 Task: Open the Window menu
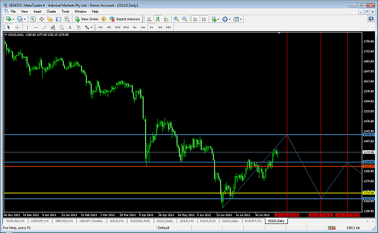[x=80, y=11]
